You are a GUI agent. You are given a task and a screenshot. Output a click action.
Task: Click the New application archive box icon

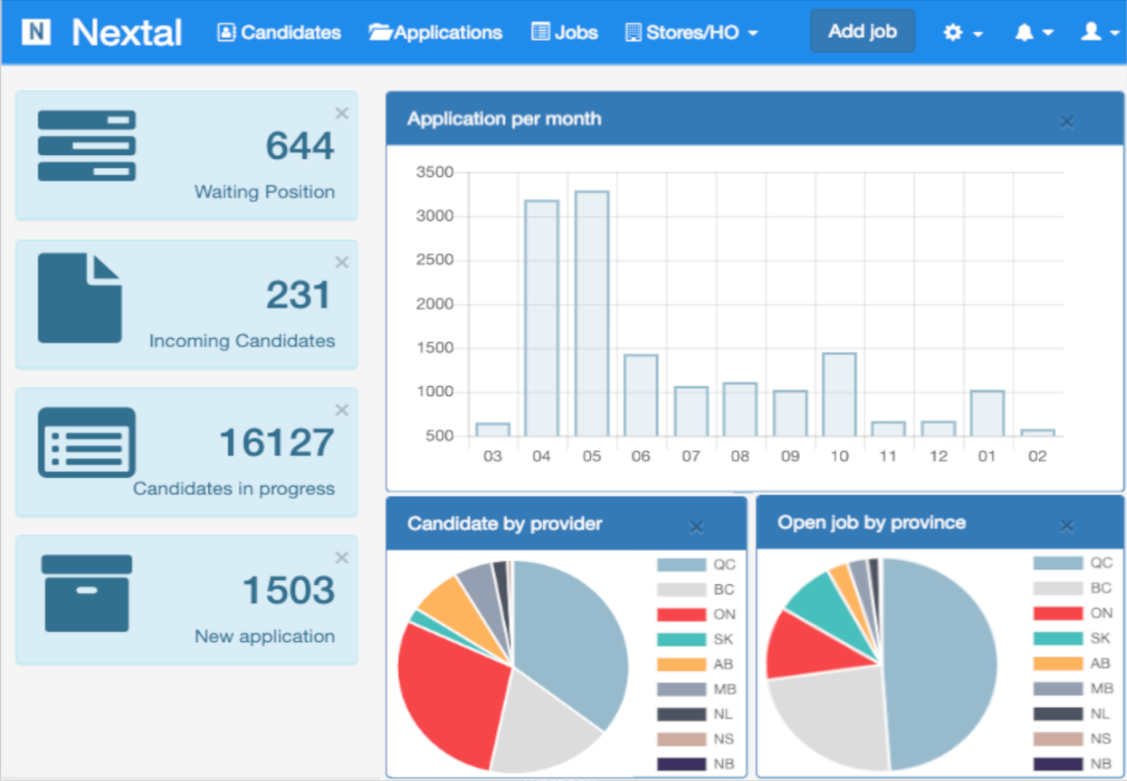tap(87, 593)
